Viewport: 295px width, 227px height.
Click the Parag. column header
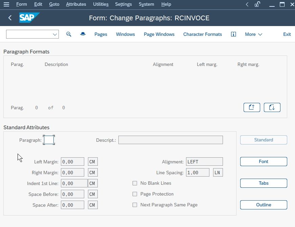tap(17, 64)
